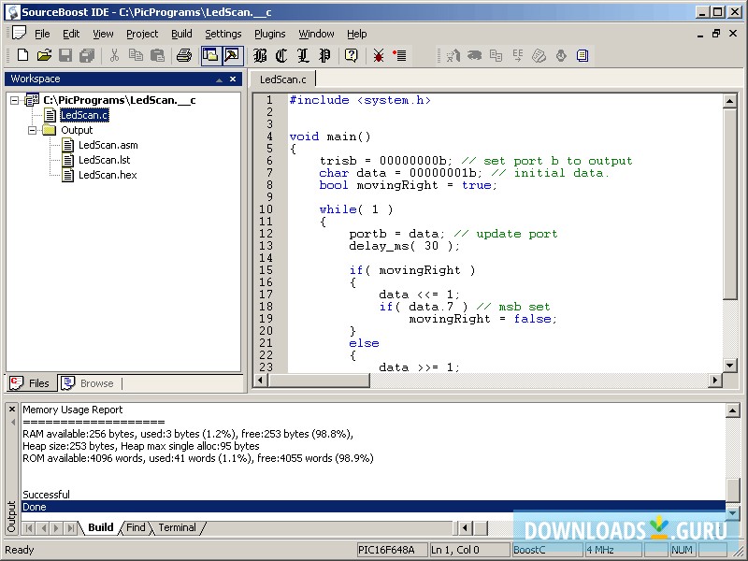The width and height of the screenshot is (748, 561).
Task: Click the 4 MHz frequency field in the status bar
Action: [x=612, y=550]
